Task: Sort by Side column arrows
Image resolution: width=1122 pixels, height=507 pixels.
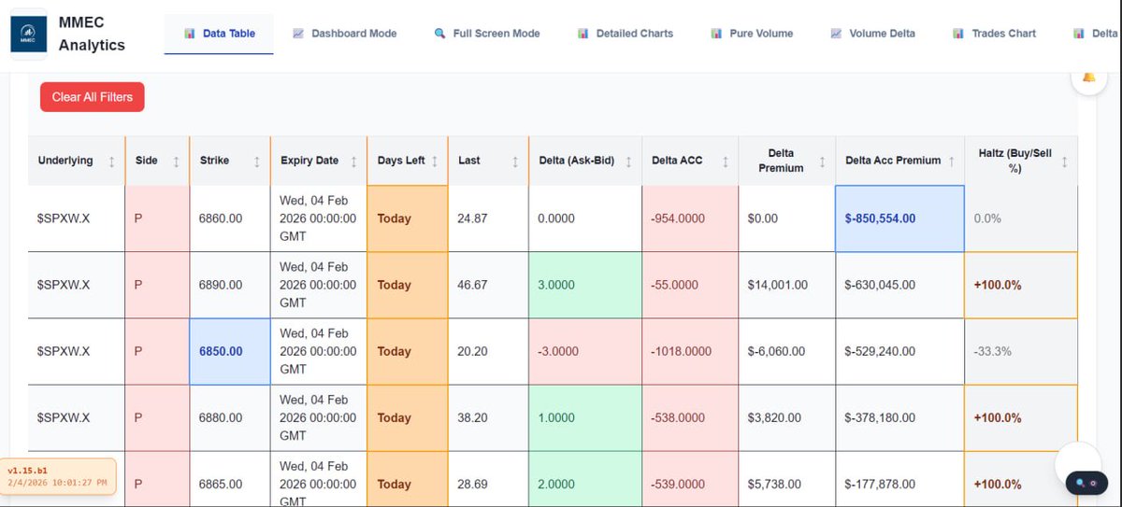Action: coord(176,161)
